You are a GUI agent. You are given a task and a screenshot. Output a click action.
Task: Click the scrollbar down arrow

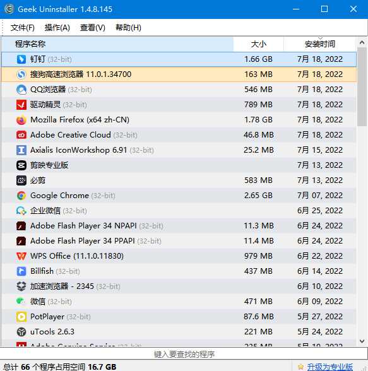click(x=362, y=341)
